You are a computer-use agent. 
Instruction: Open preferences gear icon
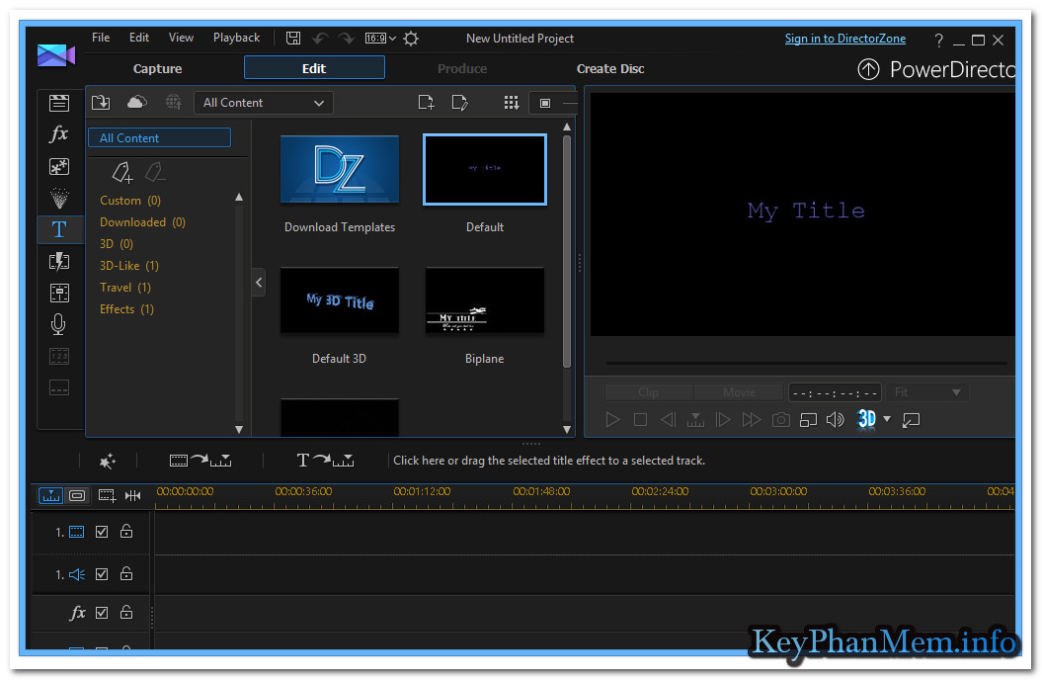point(411,39)
